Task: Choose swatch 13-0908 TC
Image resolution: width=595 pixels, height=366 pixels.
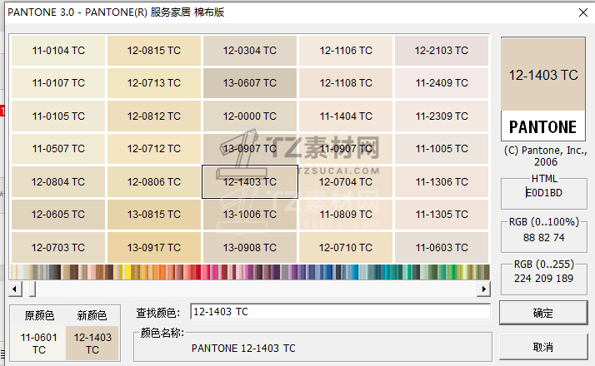Action: coord(250,248)
